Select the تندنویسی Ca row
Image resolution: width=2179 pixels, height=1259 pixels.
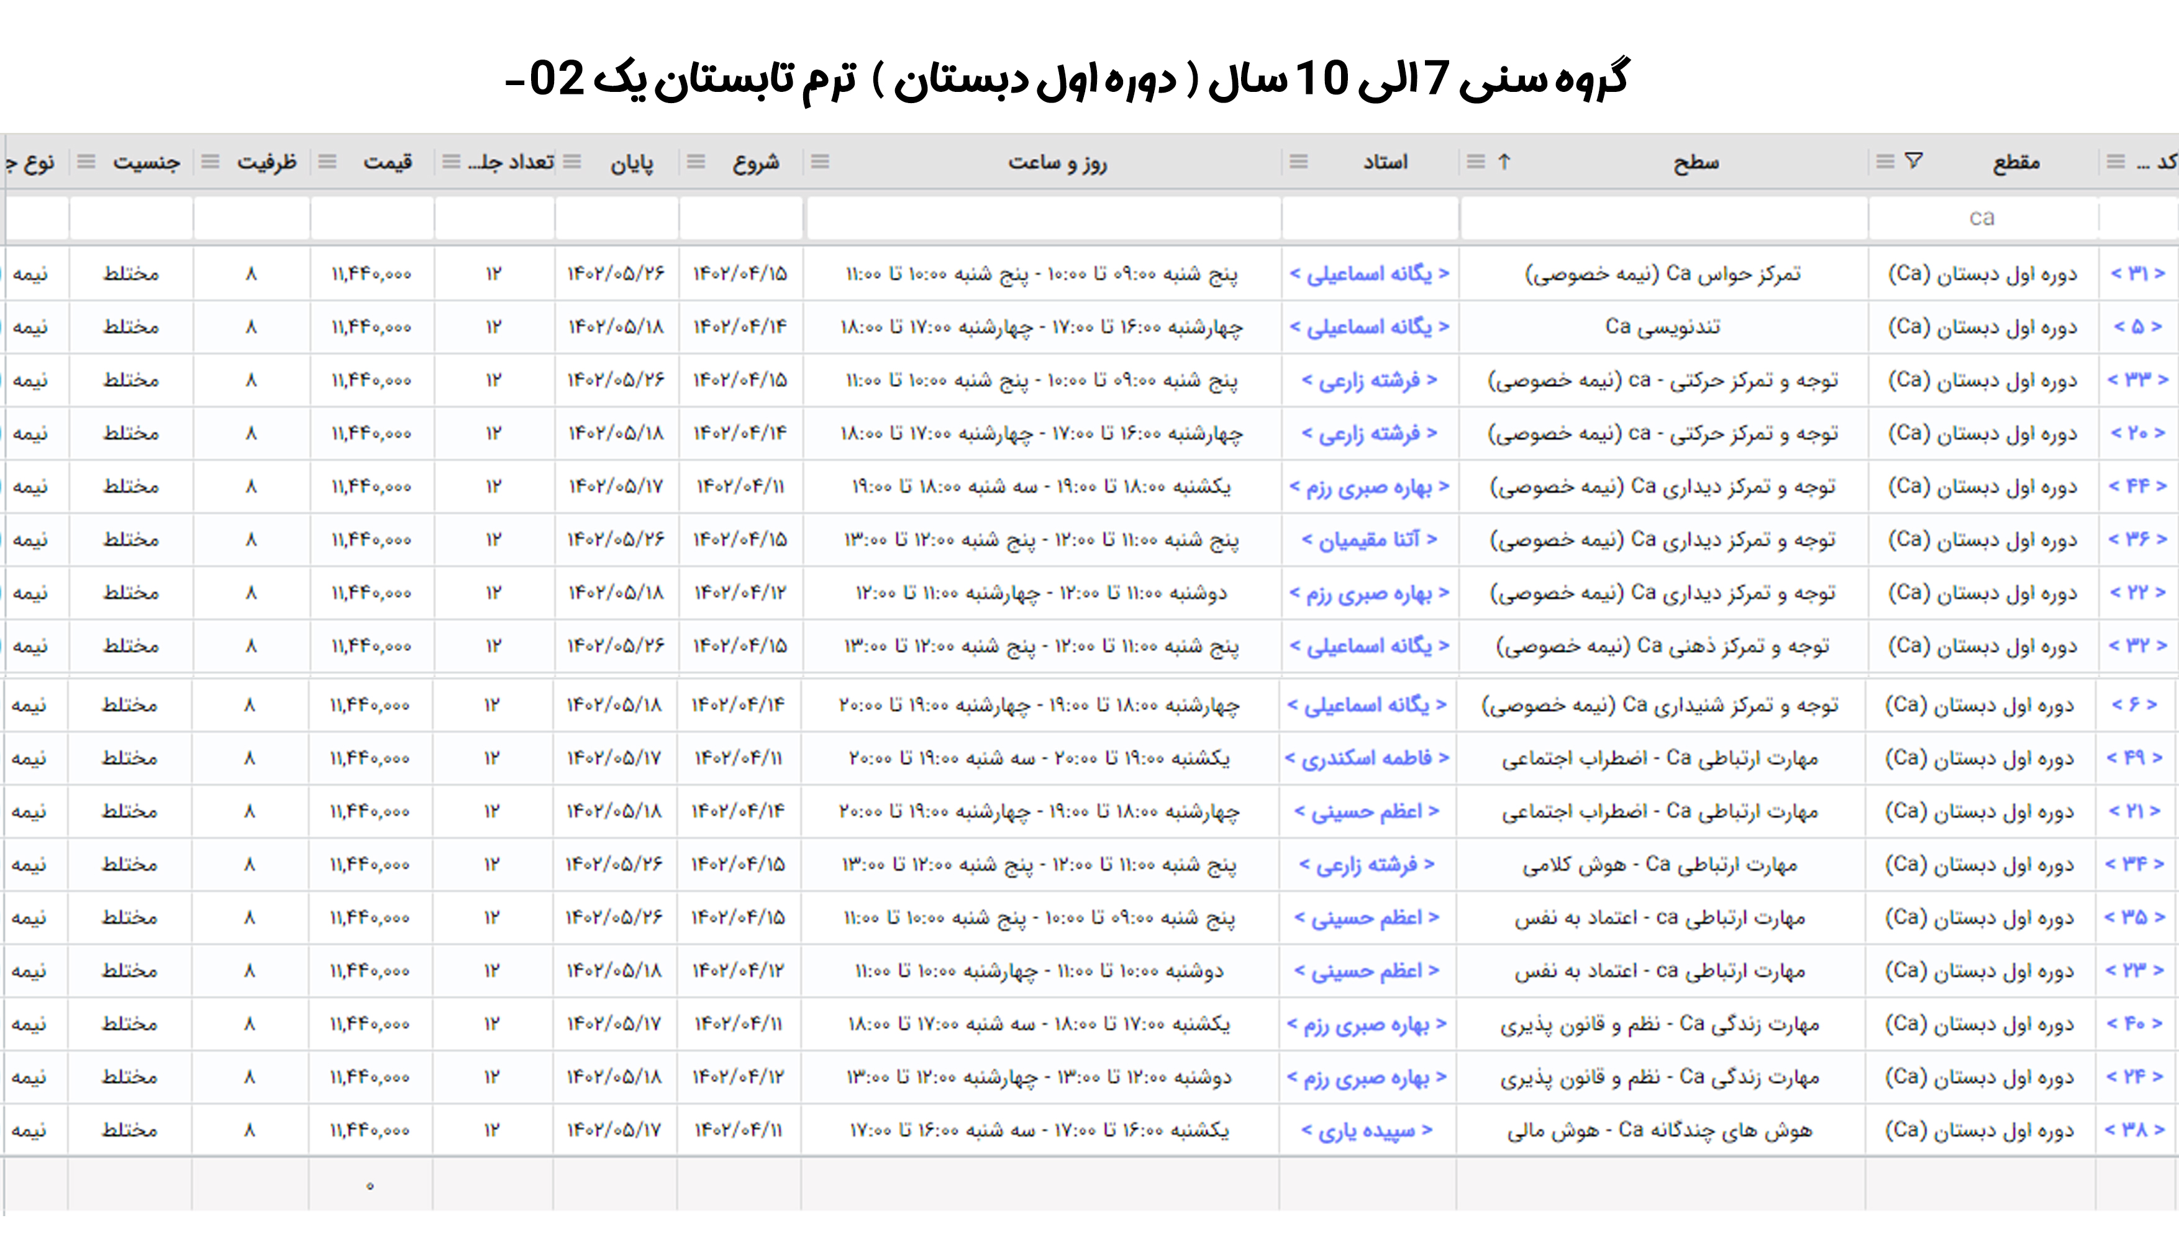tap(1662, 327)
